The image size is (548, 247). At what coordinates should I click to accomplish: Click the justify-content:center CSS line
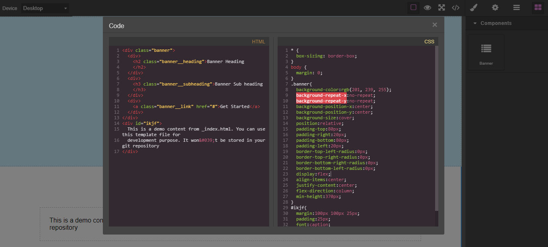pos(326,186)
